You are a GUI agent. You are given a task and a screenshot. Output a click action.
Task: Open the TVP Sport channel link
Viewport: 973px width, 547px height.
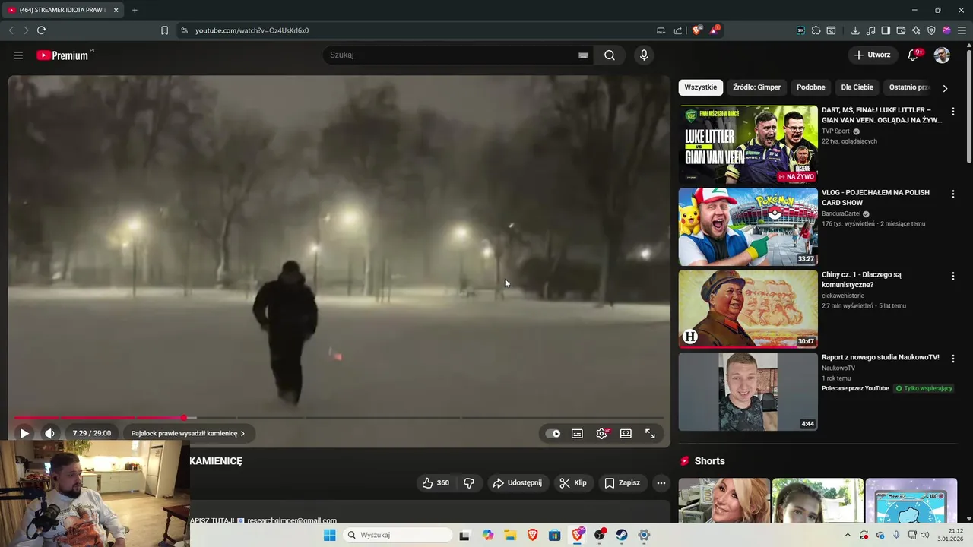pos(835,131)
